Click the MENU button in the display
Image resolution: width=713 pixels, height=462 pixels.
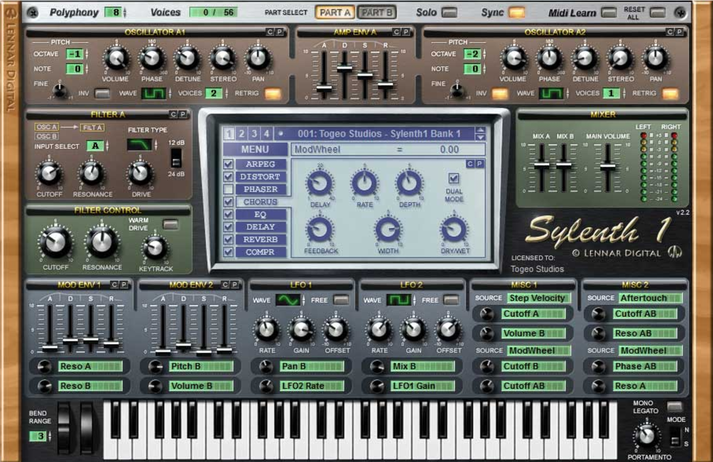point(255,149)
